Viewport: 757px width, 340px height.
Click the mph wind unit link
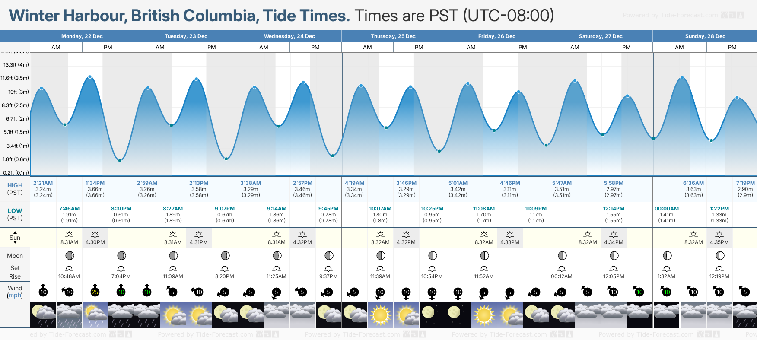coord(15,296)
